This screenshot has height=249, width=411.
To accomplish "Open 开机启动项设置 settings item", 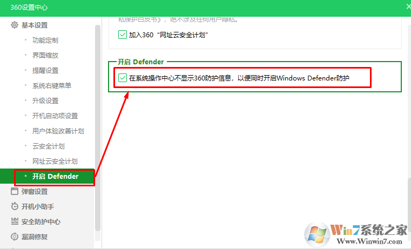I will pyautogui.click(x=55, y=116).
